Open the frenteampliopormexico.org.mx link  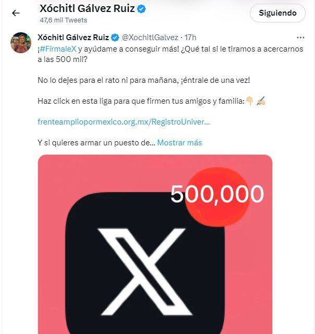coord(124,121)
